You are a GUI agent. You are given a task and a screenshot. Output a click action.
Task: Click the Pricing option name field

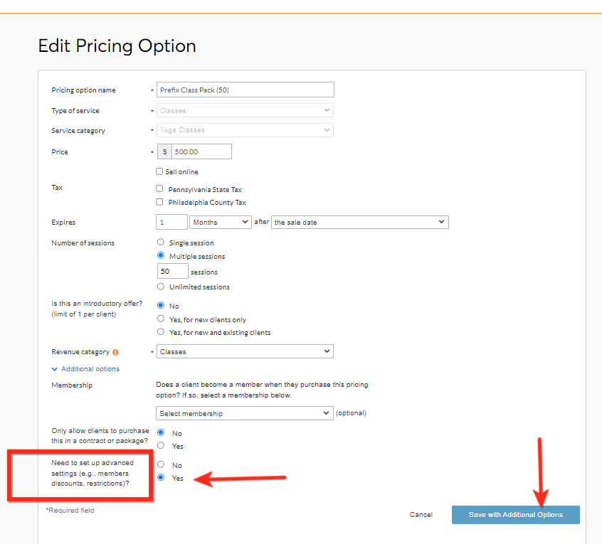[245, 90]
